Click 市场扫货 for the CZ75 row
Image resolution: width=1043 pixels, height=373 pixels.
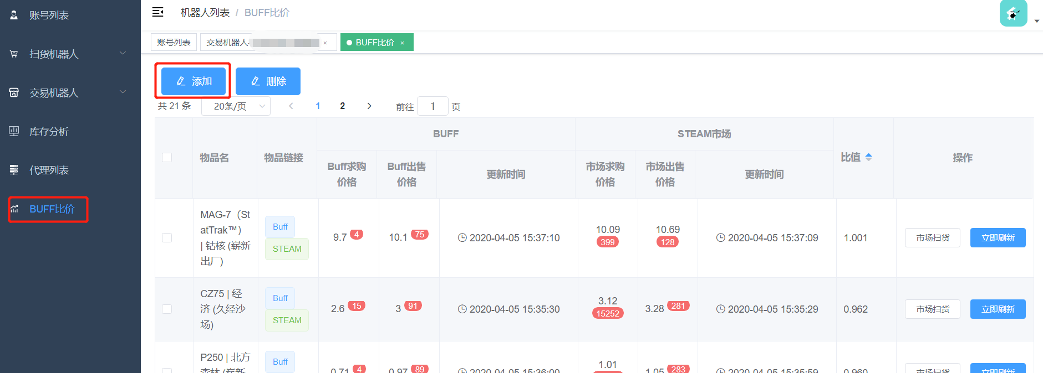[933, 309]
